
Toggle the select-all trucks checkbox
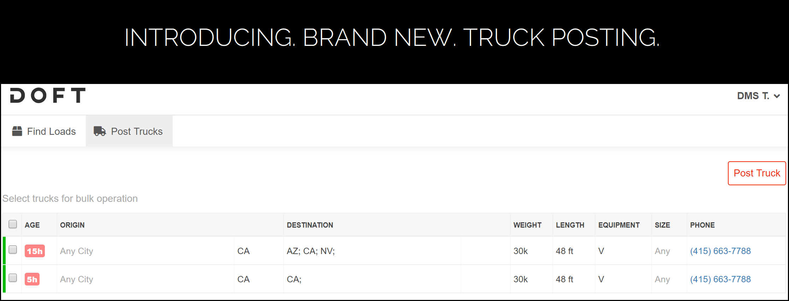pos(13,224)
